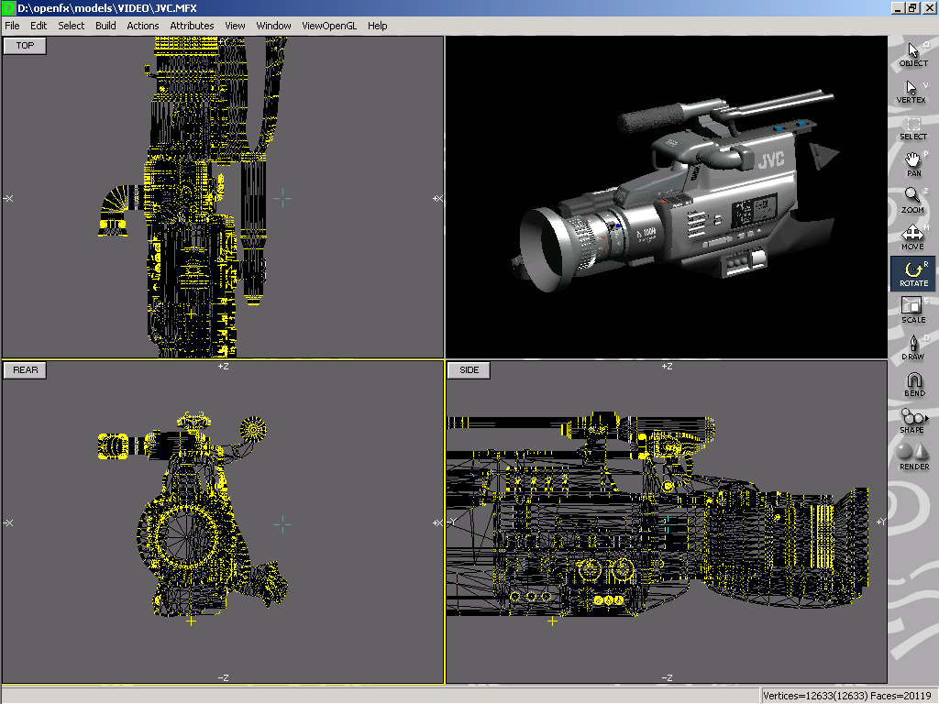Open the Shape tool
Viewport: 939px width, 704px height.
tap(912, 420)
